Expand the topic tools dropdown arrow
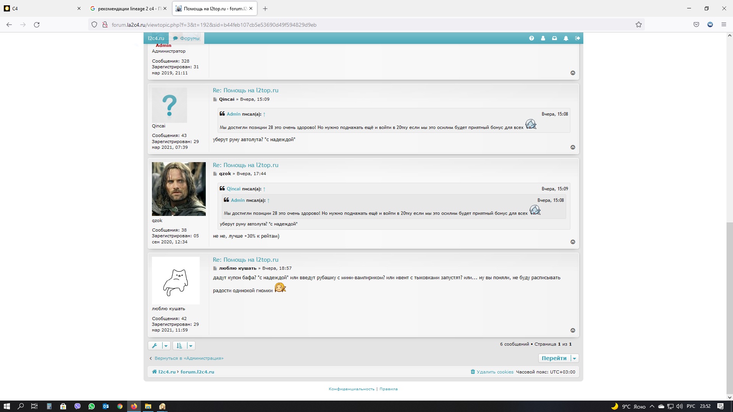The height and width of the screenshot is (412, 733). 166,346
